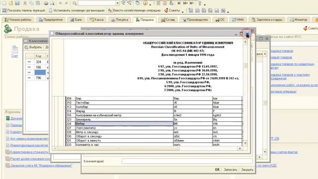Viewport: 318px width, 179px height.
Task: Select the Оборот в секунду row
Action: pyautogui.click(x=154, y=136)
